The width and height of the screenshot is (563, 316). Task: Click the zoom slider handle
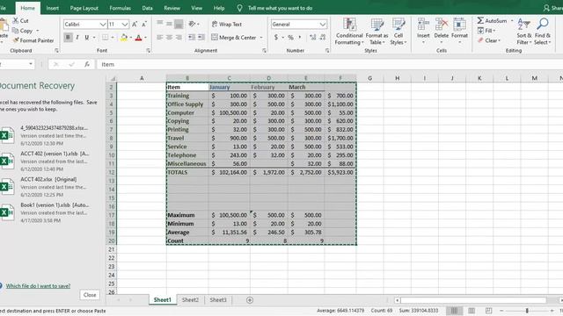(527, 311)
